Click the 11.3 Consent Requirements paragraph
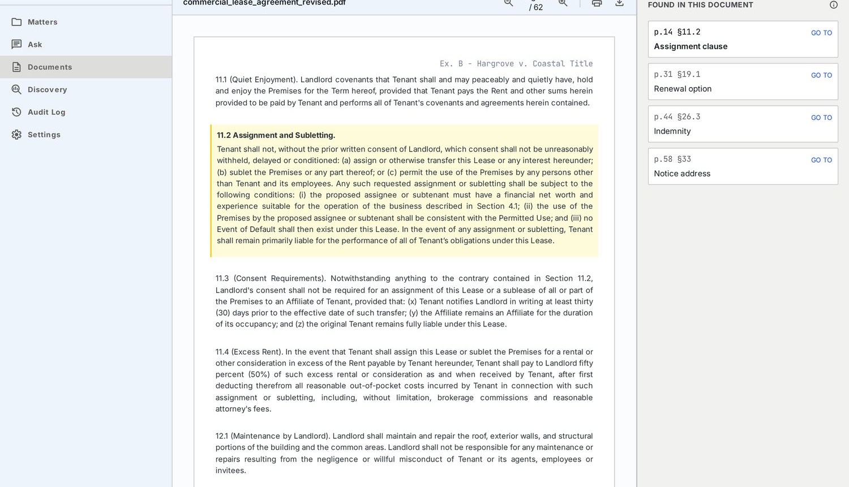 [x=404, y=301]
